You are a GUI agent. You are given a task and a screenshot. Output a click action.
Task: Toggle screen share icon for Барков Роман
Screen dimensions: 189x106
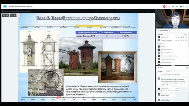pyautogui.click(x=186, y=37)
